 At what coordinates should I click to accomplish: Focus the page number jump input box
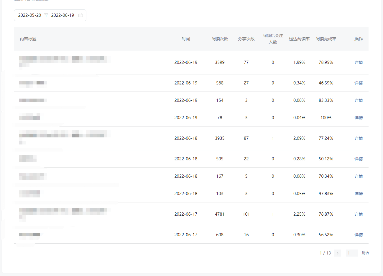[352, 253]
